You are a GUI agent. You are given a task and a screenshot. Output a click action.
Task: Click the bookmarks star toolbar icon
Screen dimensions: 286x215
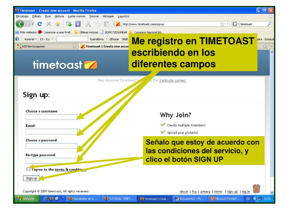(x=78, y=24)
